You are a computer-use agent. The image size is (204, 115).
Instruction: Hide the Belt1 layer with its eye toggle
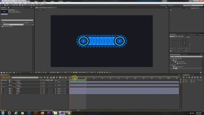1,90
